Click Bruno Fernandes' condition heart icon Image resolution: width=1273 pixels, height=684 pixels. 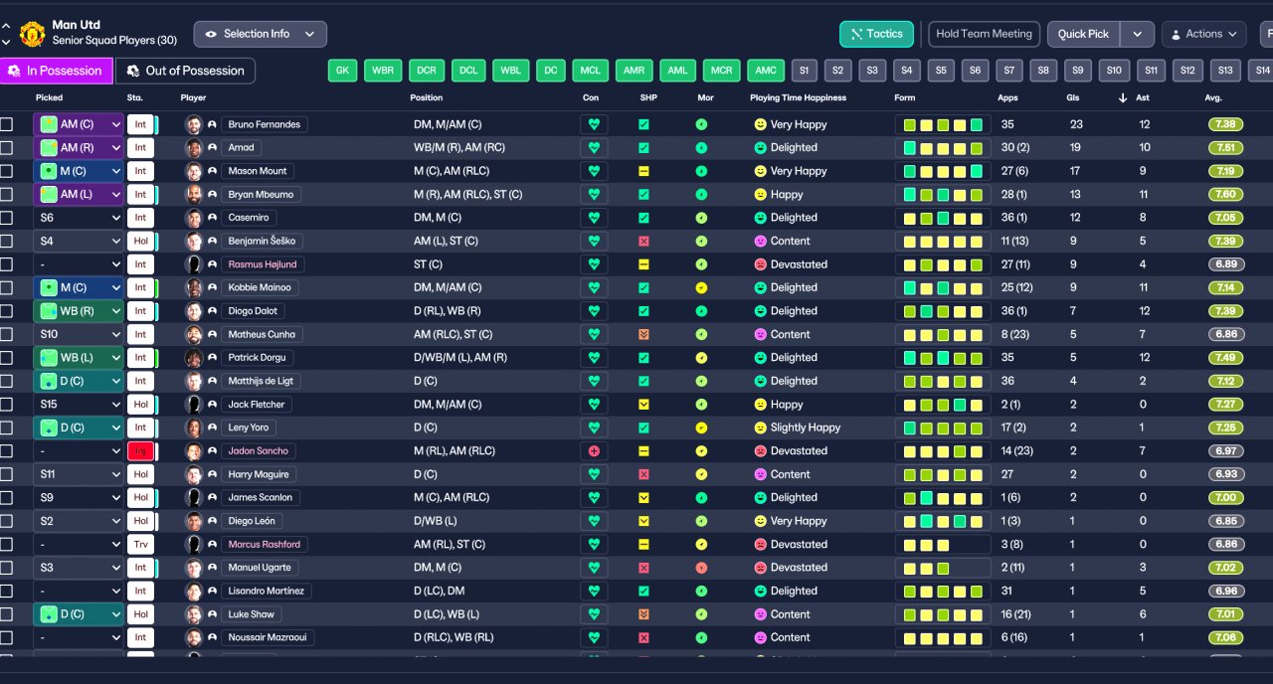[594, 124]
